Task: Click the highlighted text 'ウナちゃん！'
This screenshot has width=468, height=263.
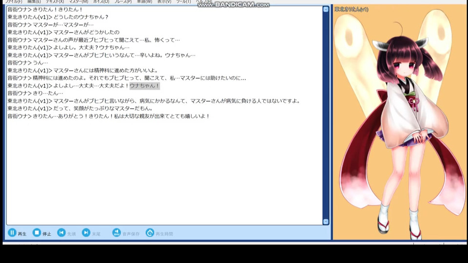Action: click(x=144, y=86)
